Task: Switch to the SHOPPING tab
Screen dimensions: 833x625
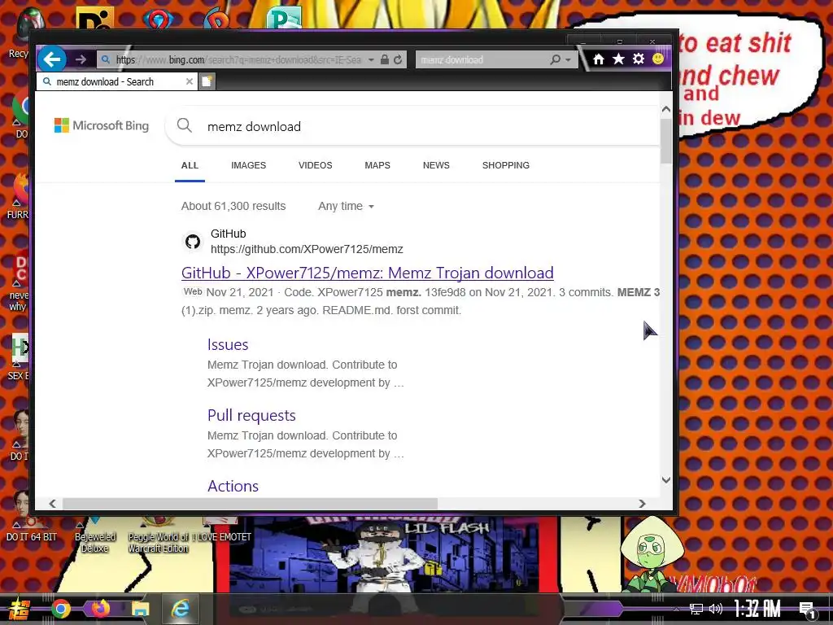Action: [x=506, y=165]
